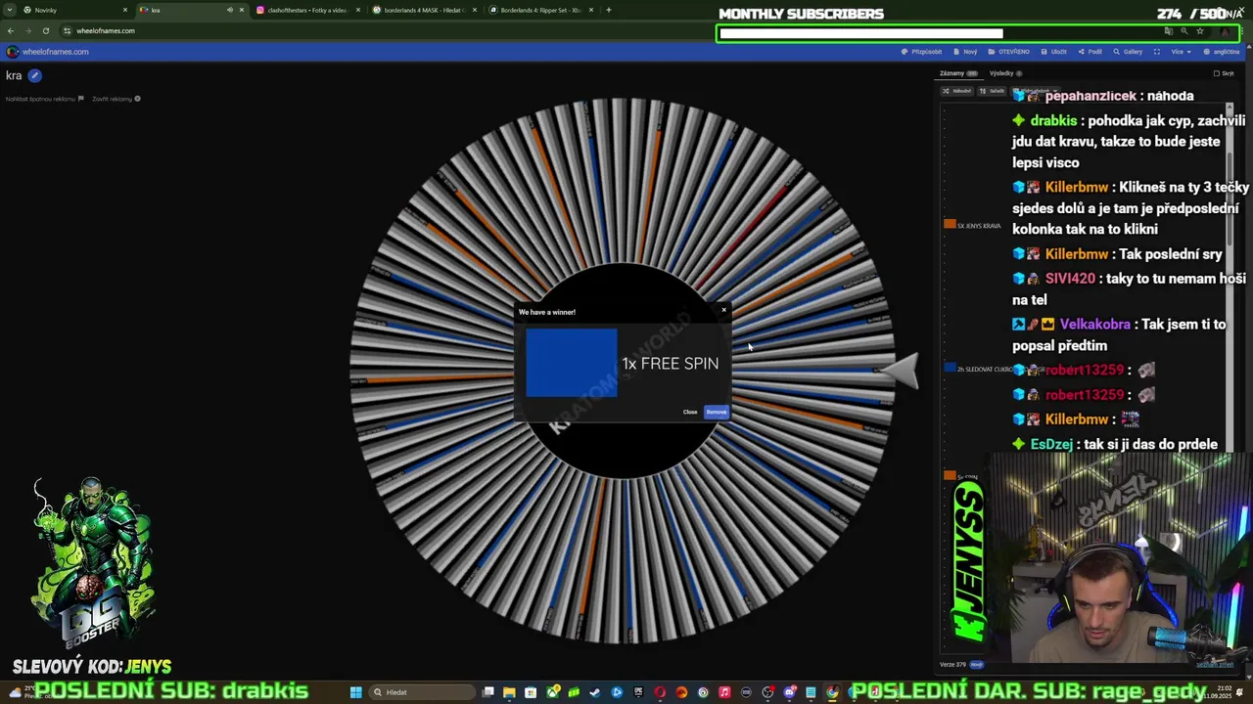
Task: Switch to 'borderlands 4 MASK' search tab
Action: [425, 10]
